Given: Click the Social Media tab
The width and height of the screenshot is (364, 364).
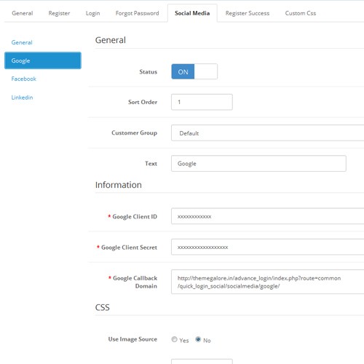Looking at the screenshot, I should point(192,13).
